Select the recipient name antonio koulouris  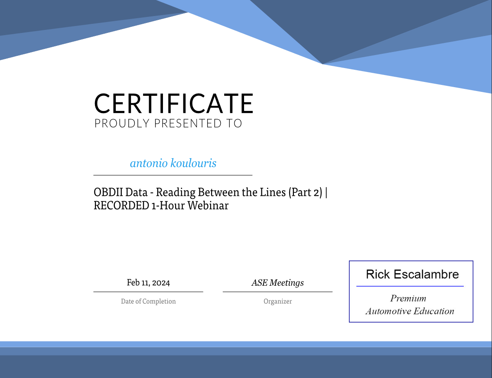coord(173,163)
